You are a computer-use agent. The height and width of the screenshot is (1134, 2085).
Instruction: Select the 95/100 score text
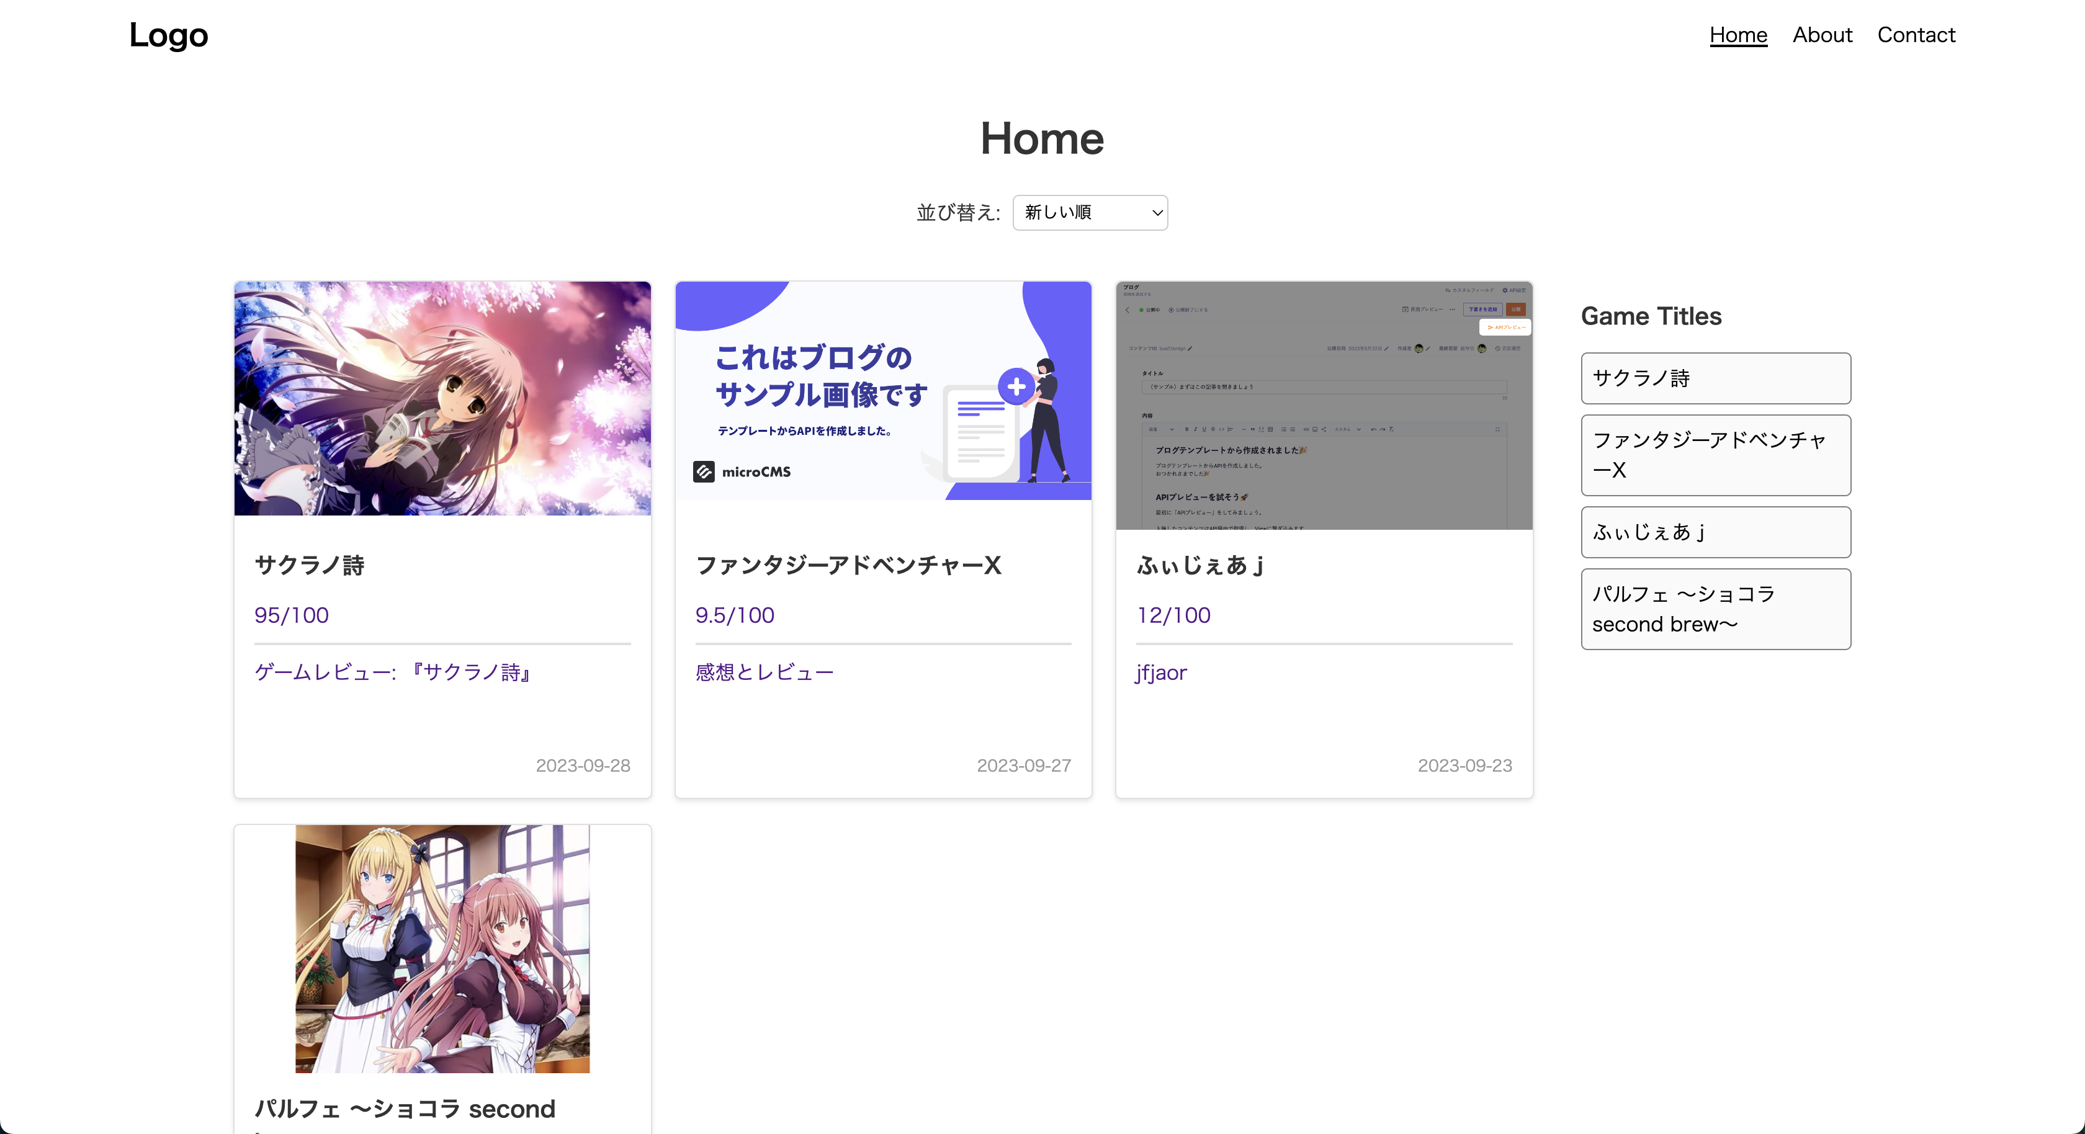click(x=292, y=615)
